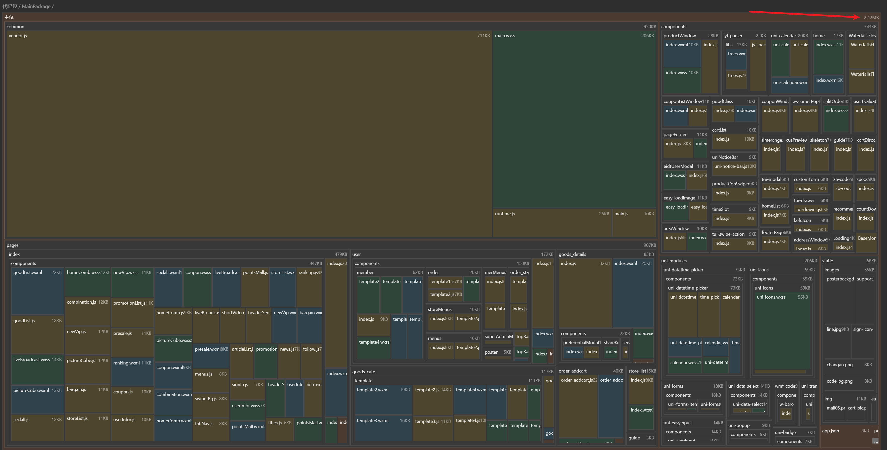Open the components 343KB folder header
The height and width of the screenshot is (450, 887).
(768, 26)
